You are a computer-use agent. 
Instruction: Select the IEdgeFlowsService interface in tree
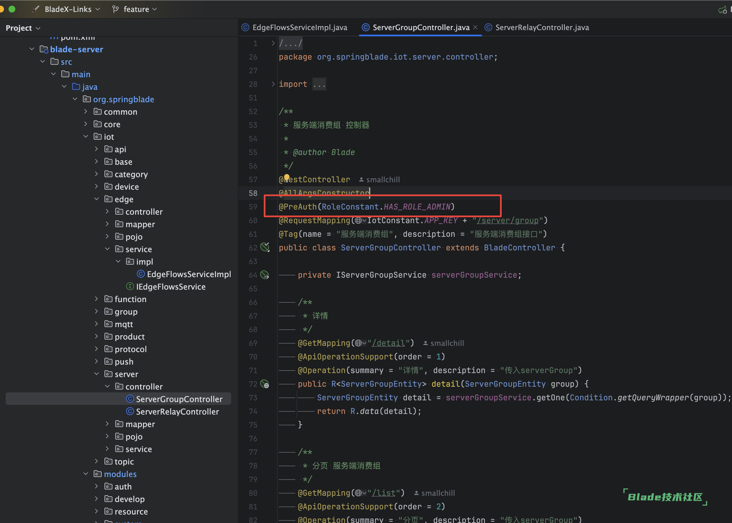(171, 286)
